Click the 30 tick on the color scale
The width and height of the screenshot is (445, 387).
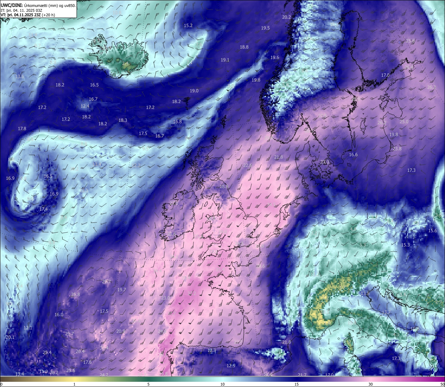coord(371,384)
